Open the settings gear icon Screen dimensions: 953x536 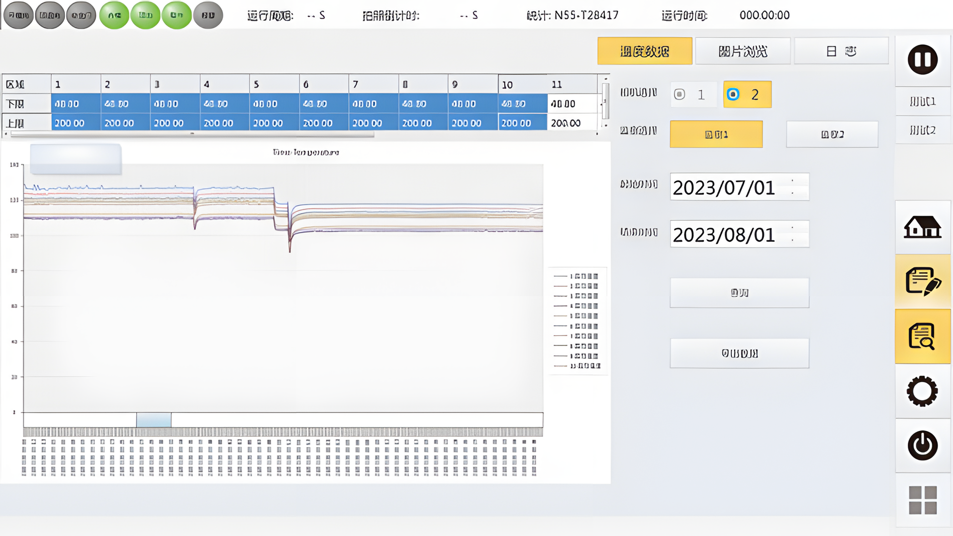coord(923,391)
